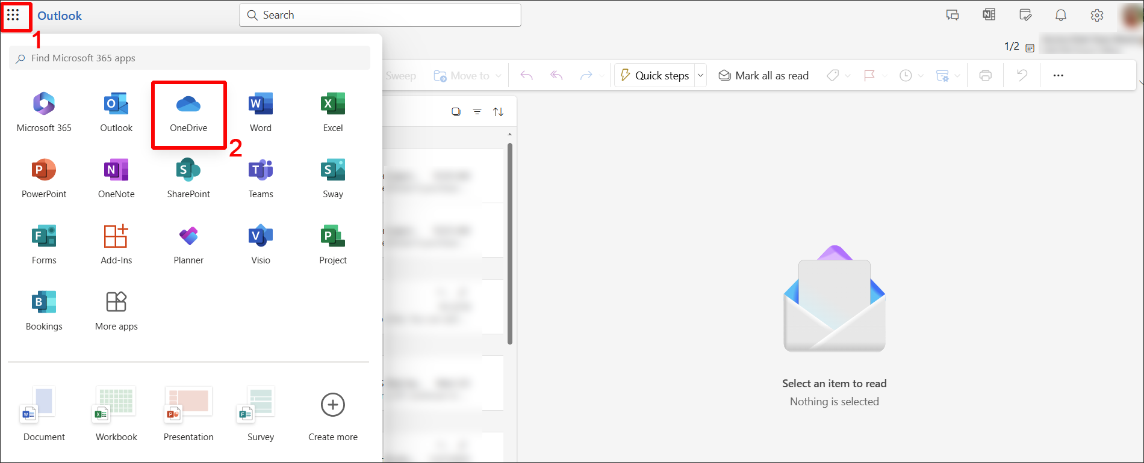Open the More options ellipsis menu
1144x463 pixels.
tap(1058, 75)
